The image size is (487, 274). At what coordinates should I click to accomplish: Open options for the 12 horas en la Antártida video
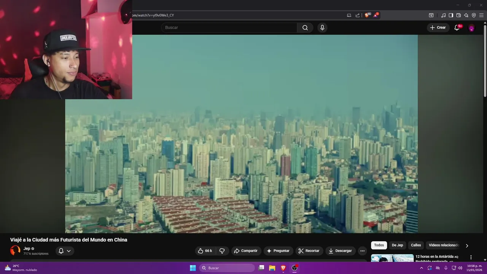(x=471, y=257)
